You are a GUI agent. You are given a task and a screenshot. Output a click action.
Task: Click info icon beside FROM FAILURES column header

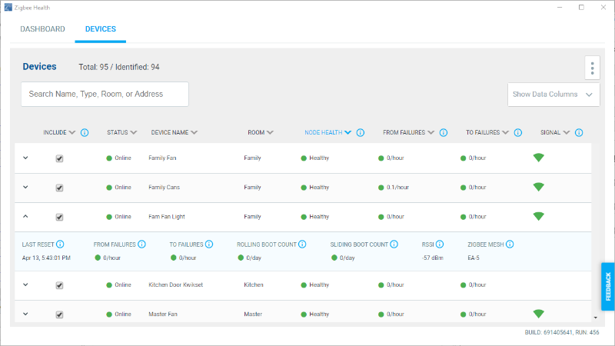[x=444, y=132]
